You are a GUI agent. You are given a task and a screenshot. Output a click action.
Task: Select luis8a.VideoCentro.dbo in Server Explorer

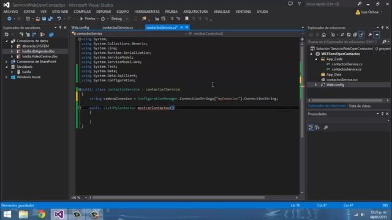40,56
